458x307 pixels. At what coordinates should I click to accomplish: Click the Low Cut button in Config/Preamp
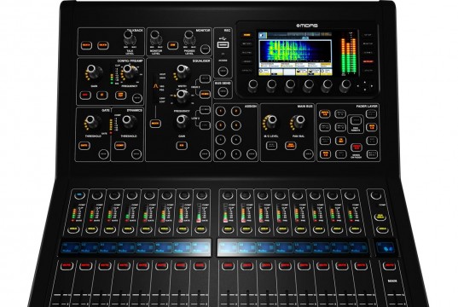[120, 96]
